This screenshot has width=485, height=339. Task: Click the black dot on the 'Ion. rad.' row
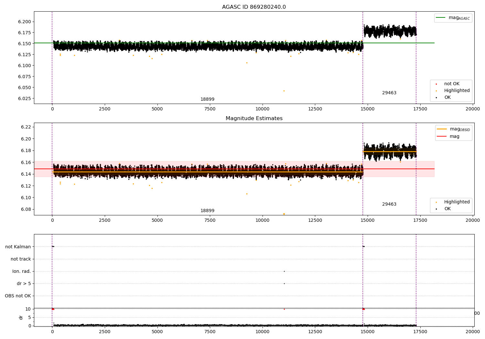coord(284,271)
